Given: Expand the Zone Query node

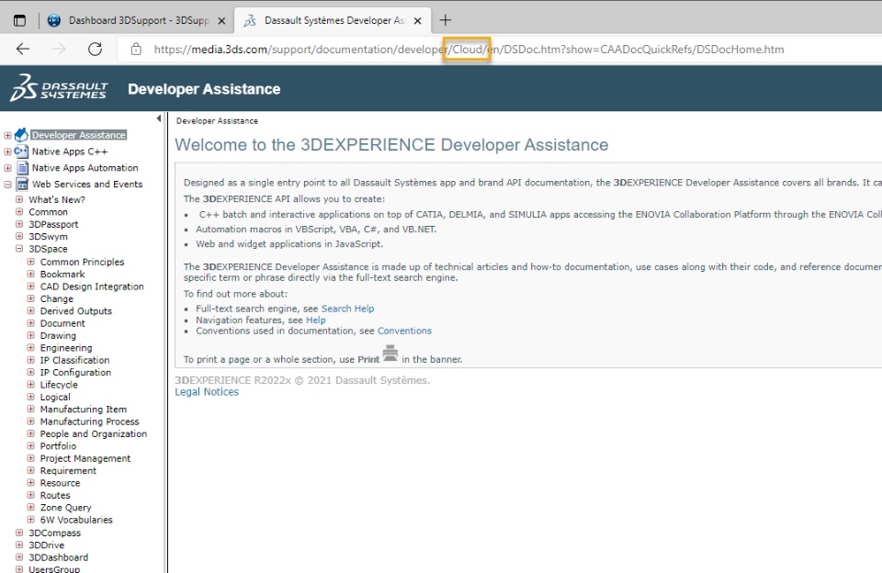Looking at the screenshot, I should coord(31,508).
